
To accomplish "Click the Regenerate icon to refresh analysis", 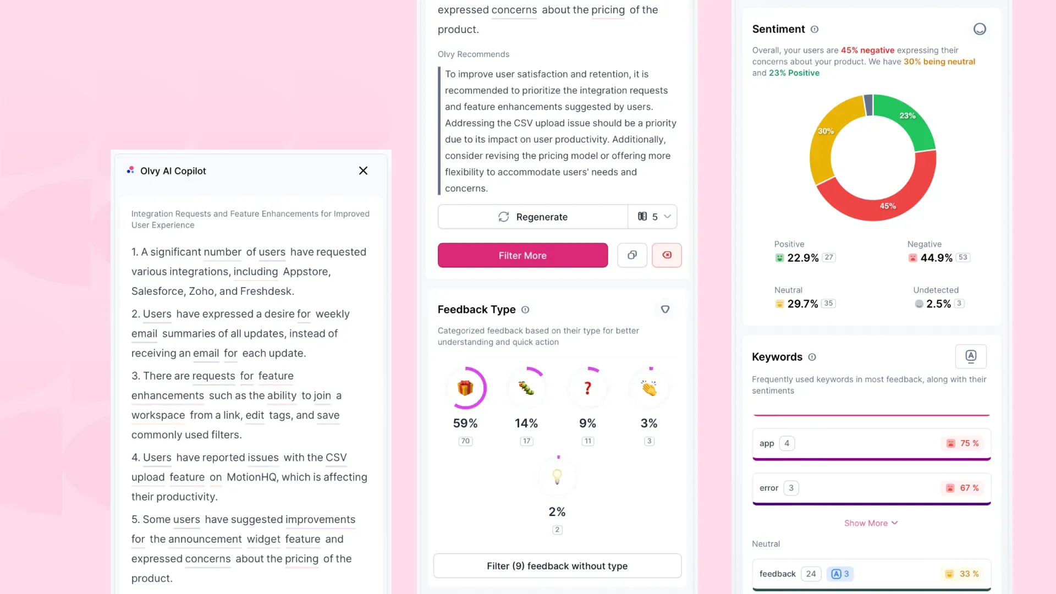I will click(504, 216).
